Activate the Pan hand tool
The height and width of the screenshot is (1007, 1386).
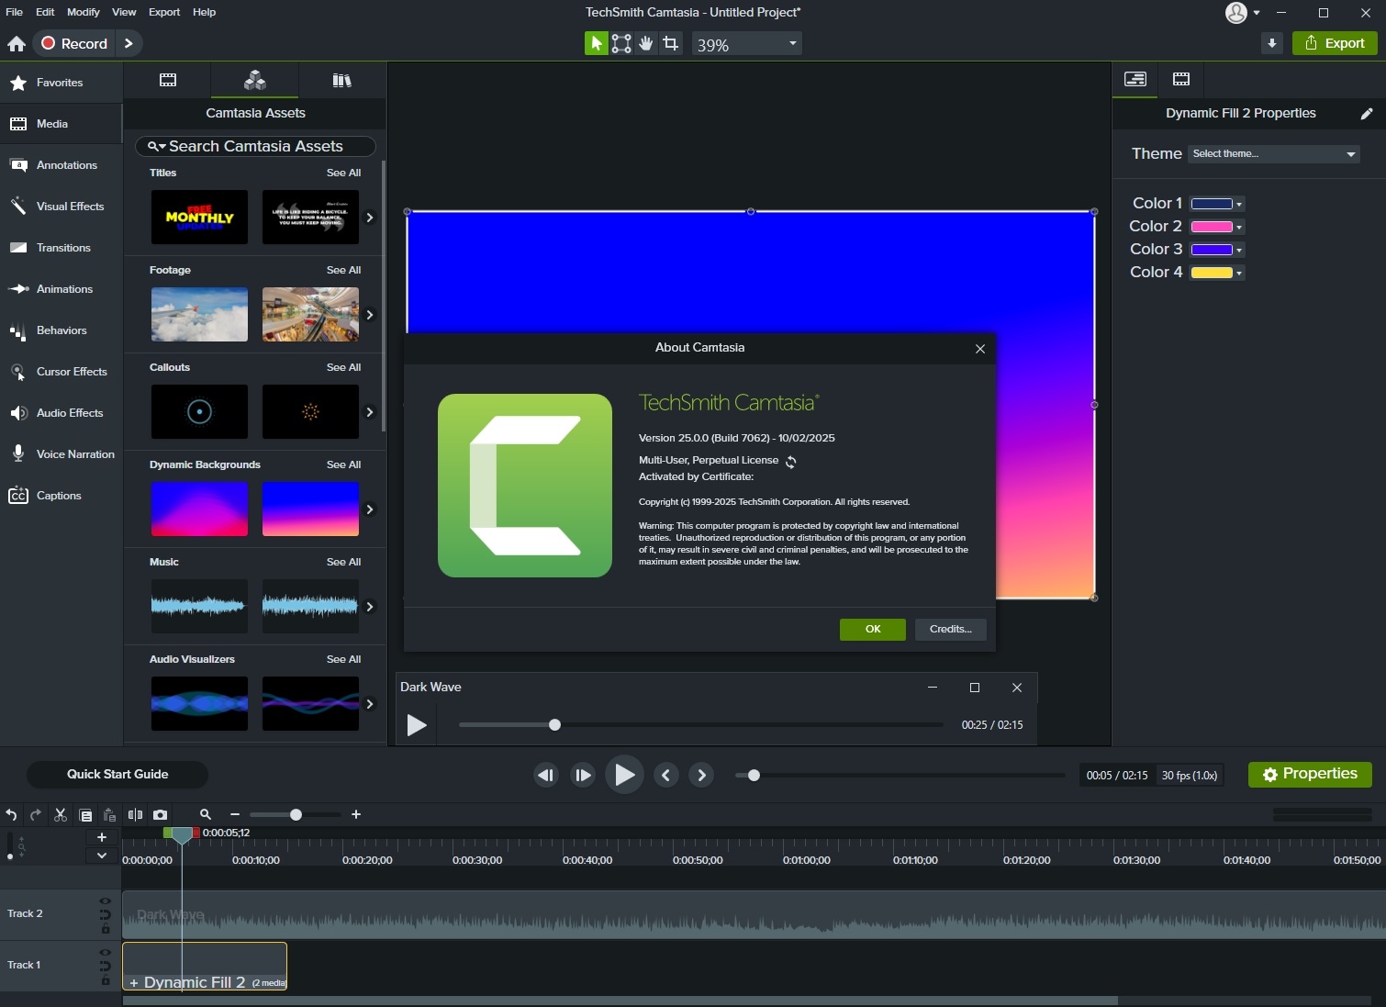pos(646,43)
